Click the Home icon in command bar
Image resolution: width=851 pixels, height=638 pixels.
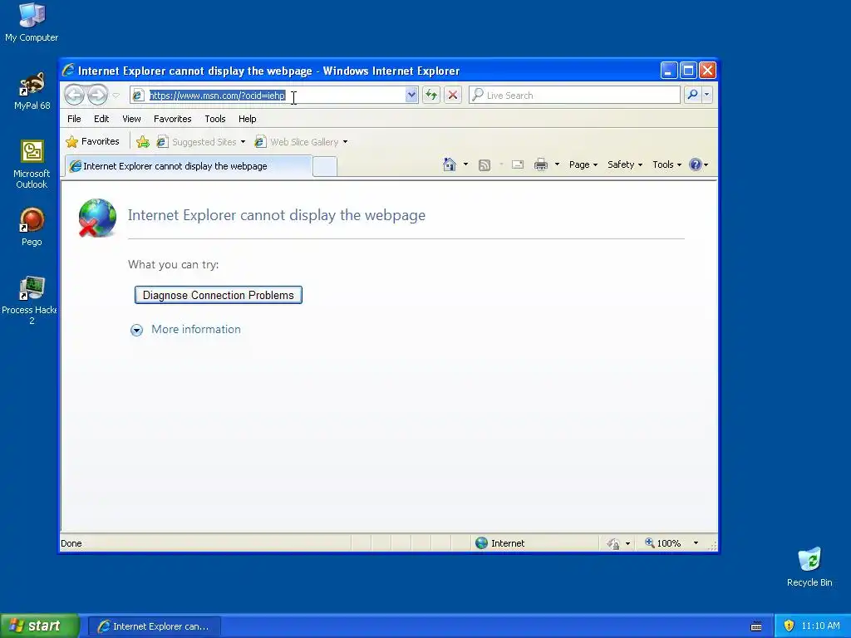coord(450,164)
